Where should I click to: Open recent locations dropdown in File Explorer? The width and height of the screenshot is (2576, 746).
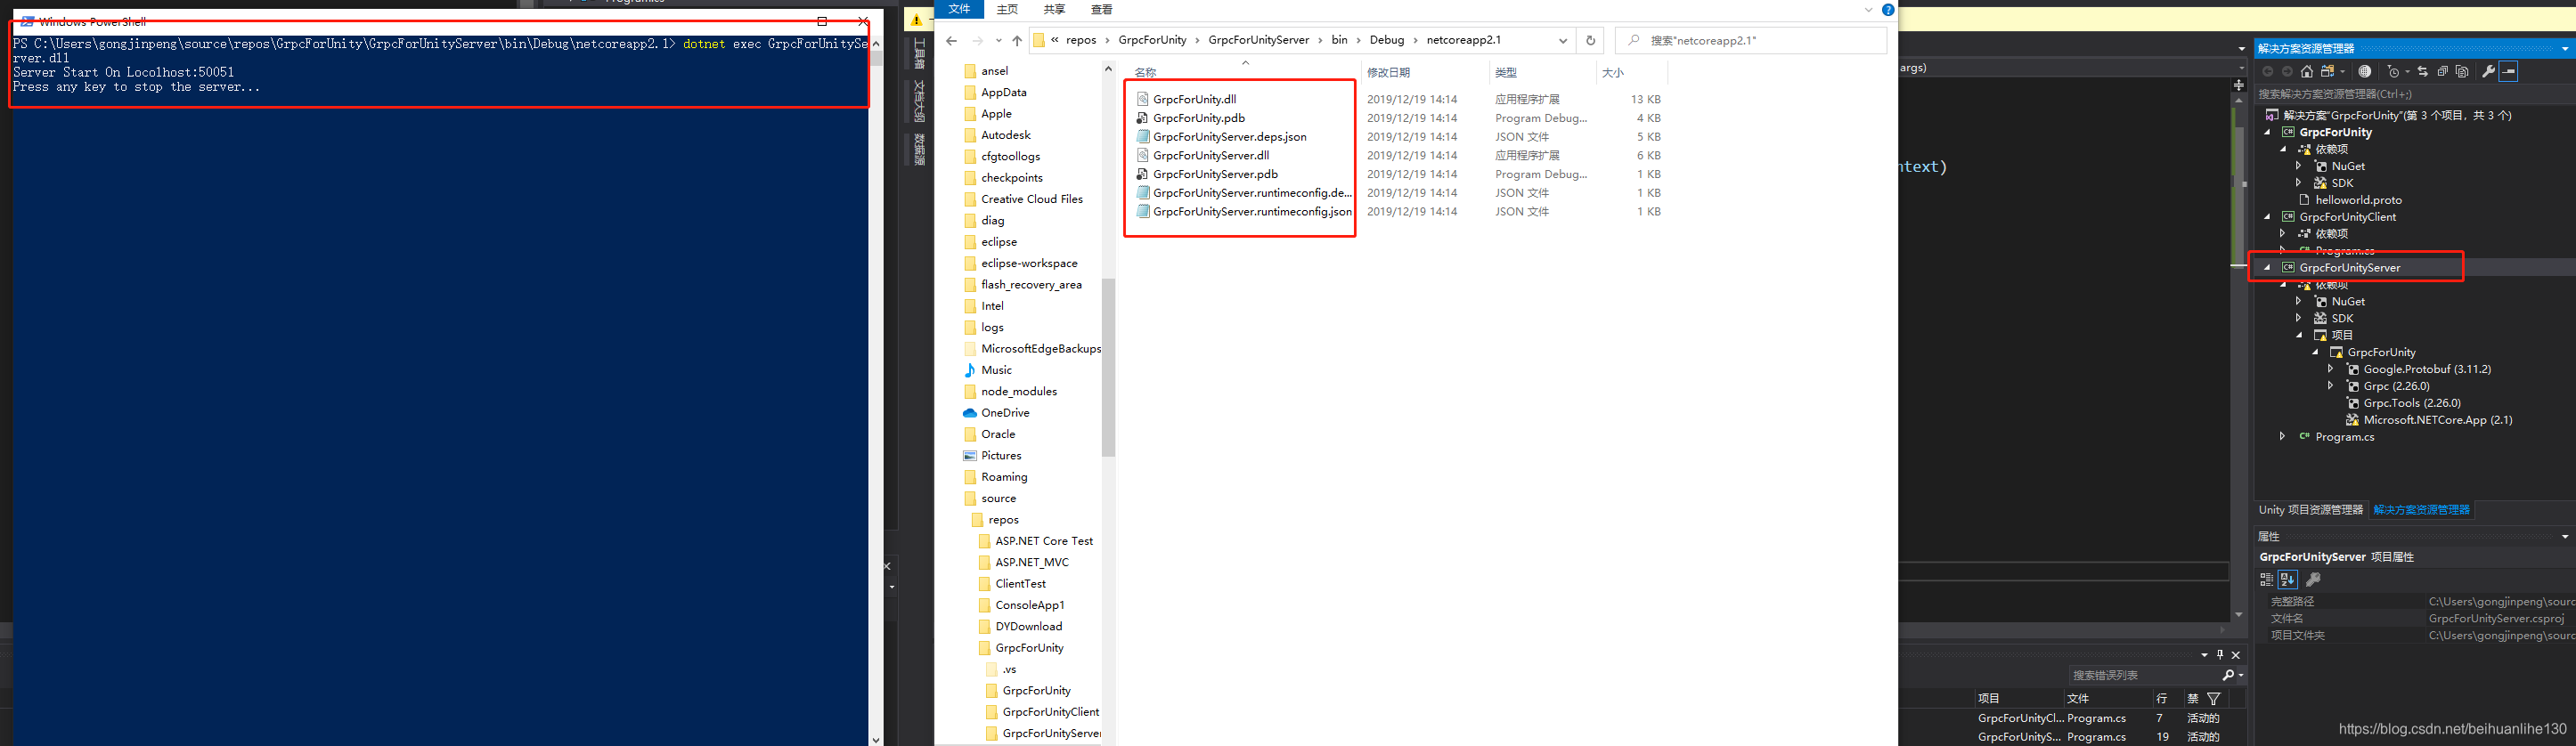pos(998,41)
